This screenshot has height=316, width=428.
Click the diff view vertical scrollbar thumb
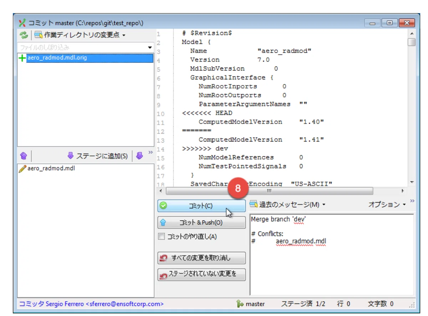[412, 42]
